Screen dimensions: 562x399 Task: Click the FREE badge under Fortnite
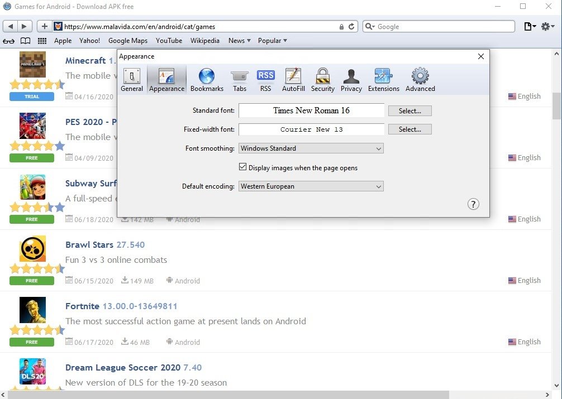[x=32, y=342]
